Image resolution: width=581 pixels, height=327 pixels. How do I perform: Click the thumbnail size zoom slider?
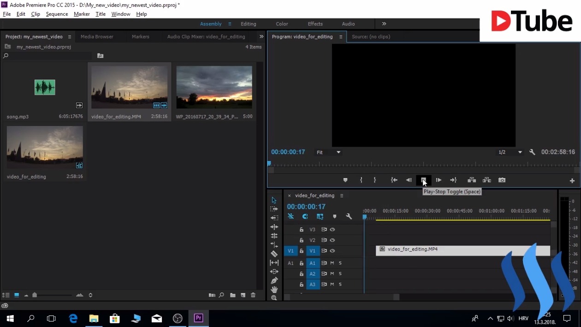[x=35, y=295]
